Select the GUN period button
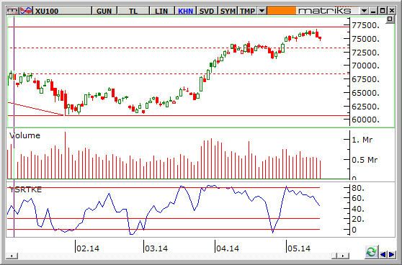Image resolution: width=402 pixels, height=265 pixels. [x=104, y=11]
